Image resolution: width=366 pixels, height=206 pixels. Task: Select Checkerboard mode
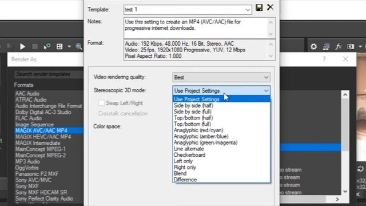(x=189, y=155)
